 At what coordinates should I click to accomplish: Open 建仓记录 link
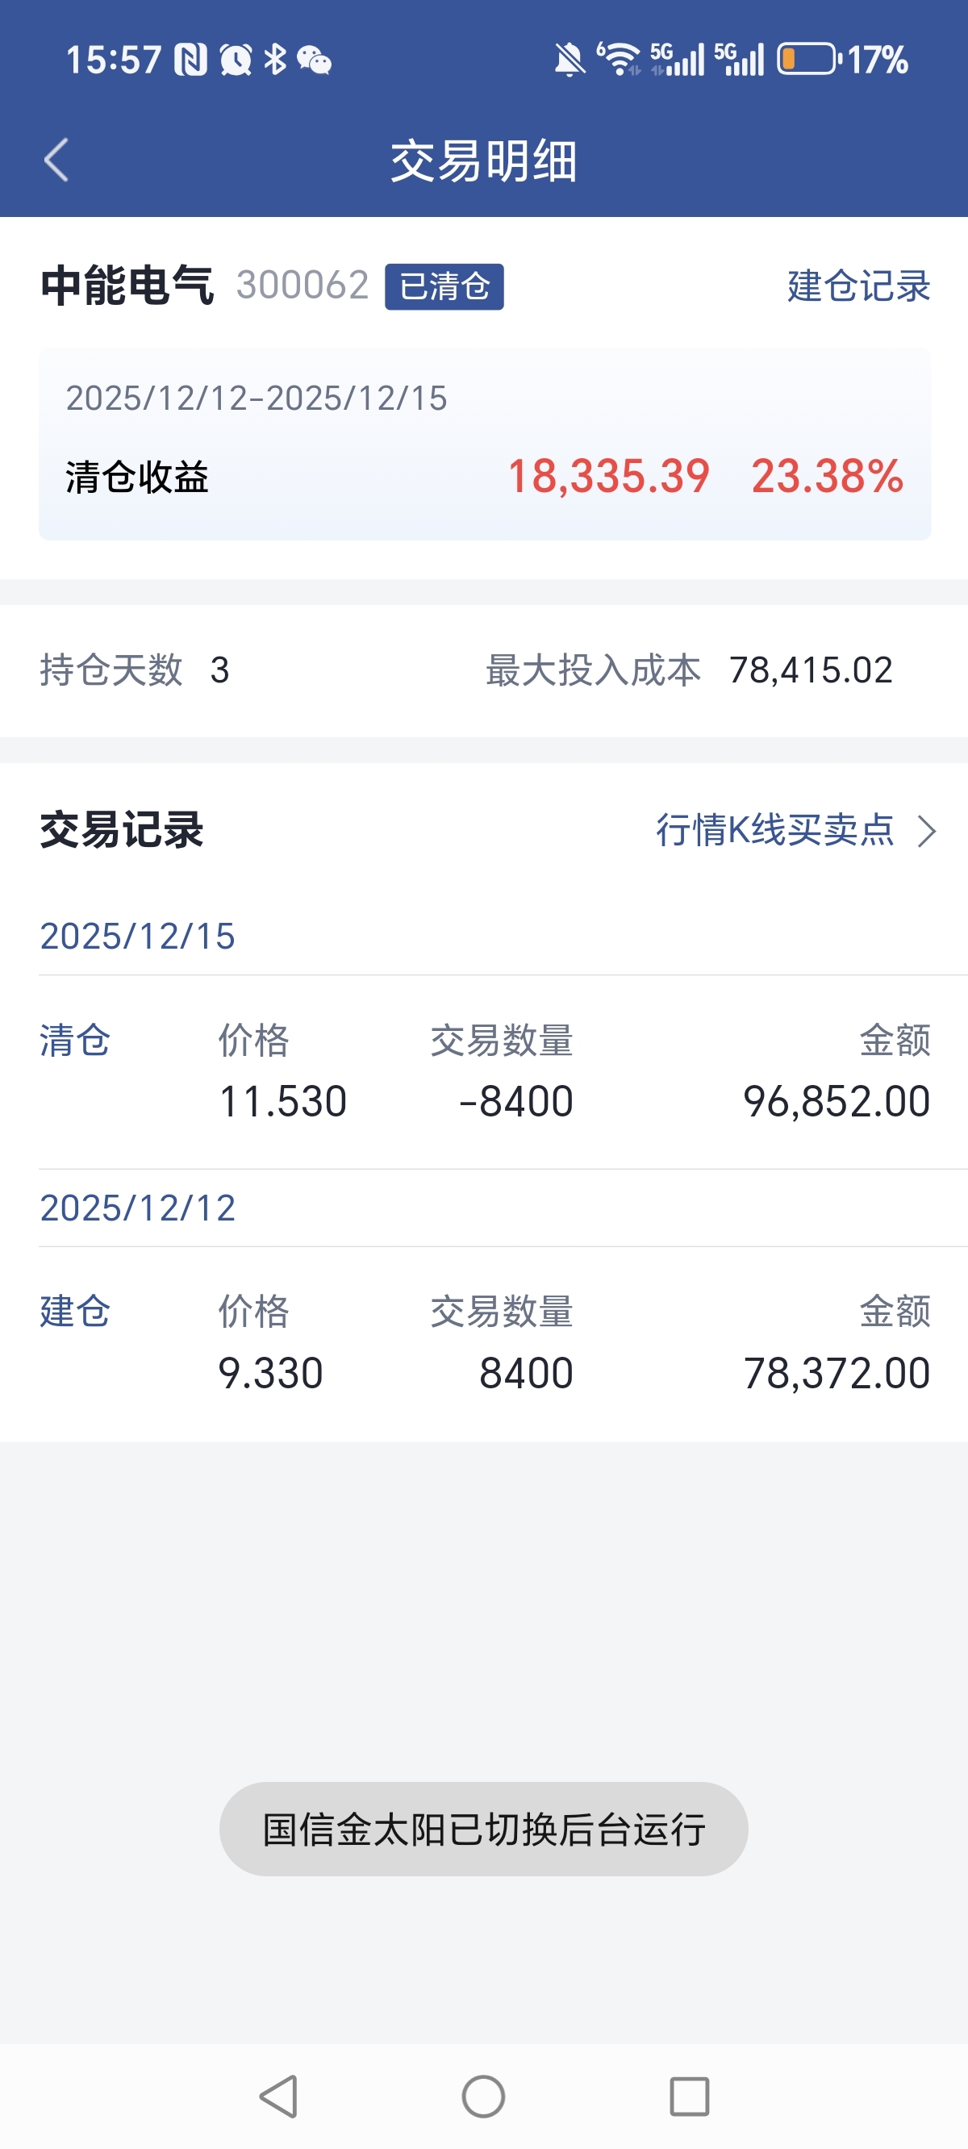857,286
